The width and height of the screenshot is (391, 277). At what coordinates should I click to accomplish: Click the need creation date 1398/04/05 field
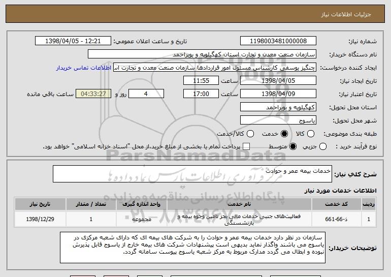point(278,81)
